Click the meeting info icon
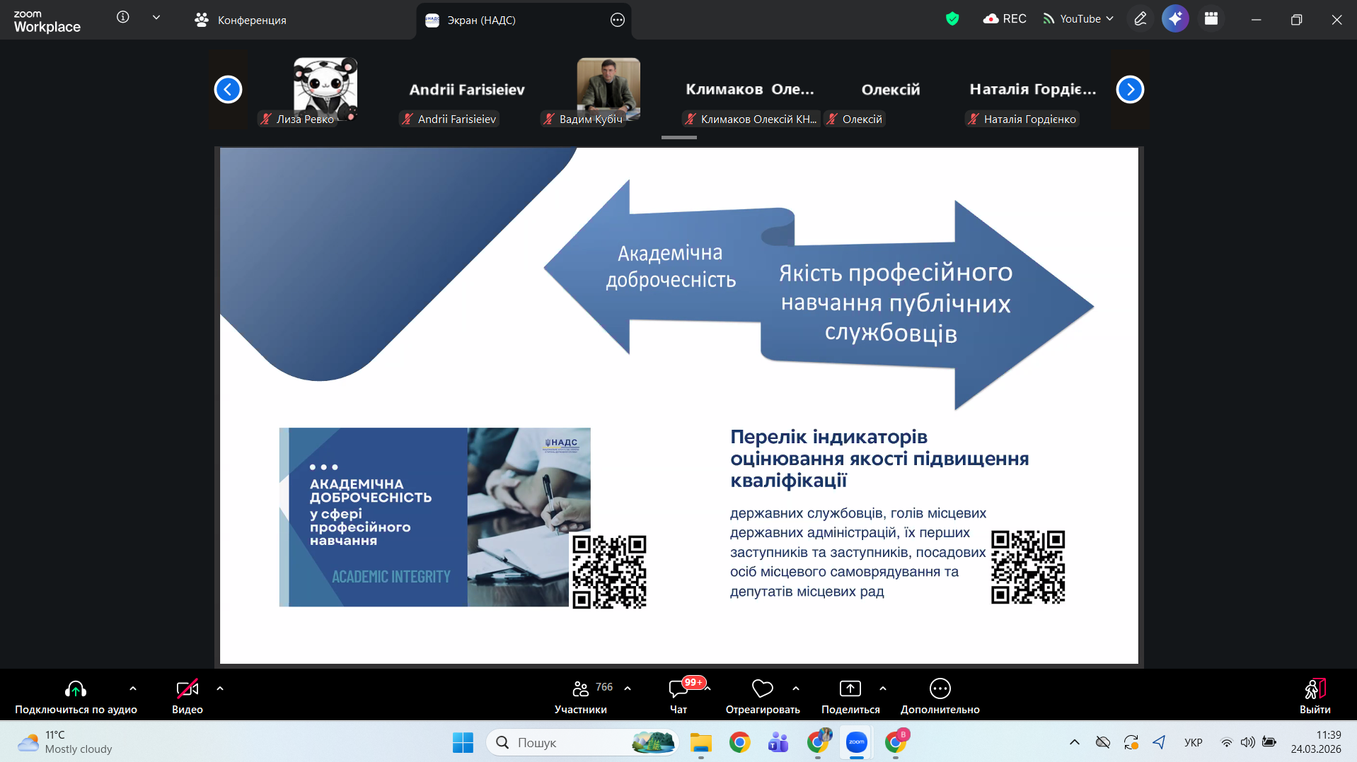 pyautogui.click(x=123, y=18)
